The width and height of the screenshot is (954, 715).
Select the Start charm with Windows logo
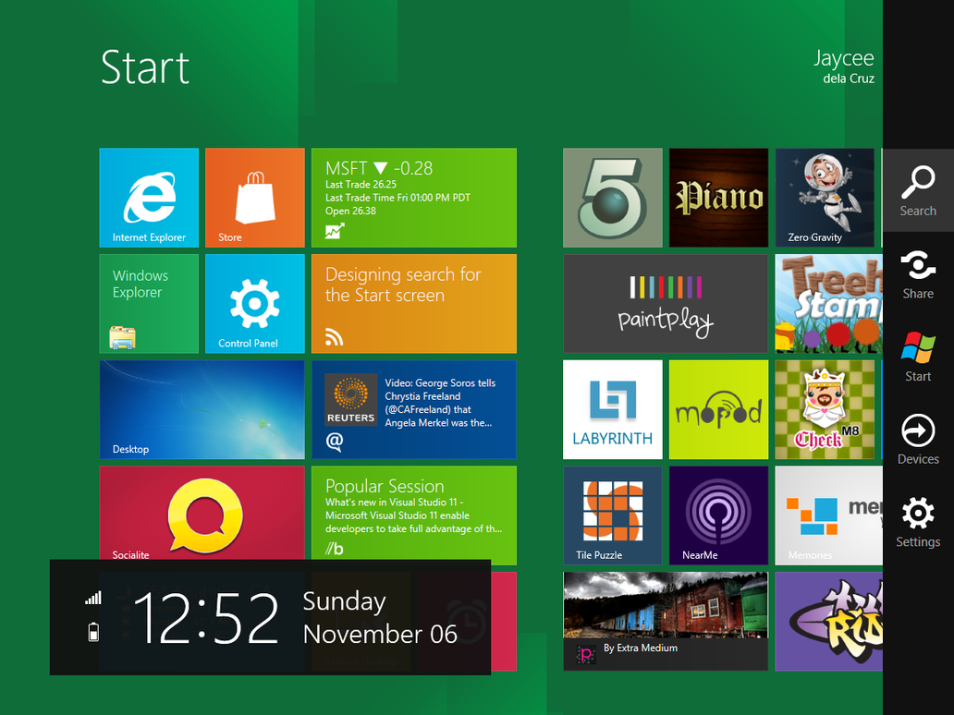pos(918,356)
